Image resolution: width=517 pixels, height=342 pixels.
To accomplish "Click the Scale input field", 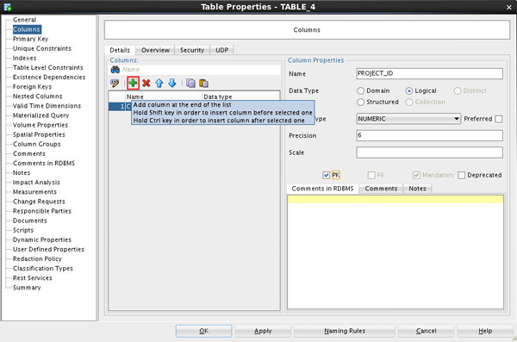I will pos(429,152).
